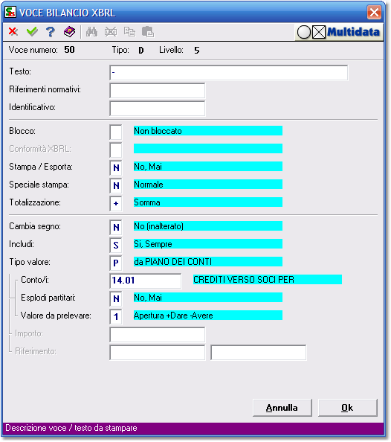Click the Multidata circle logo icon
Image resolution: width=391 pixels, height=442 pixels.
click(304, 32)
